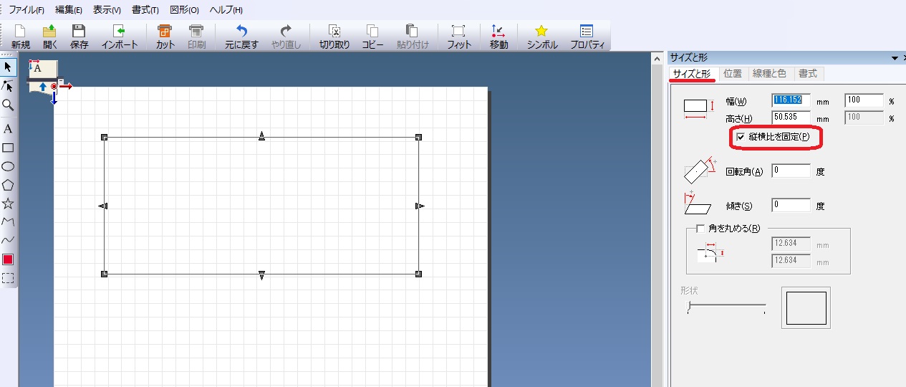This screenshot has width=906, height=387.
Task: Toggle the 縦横比を固定 checkbox
Action: 741,137
